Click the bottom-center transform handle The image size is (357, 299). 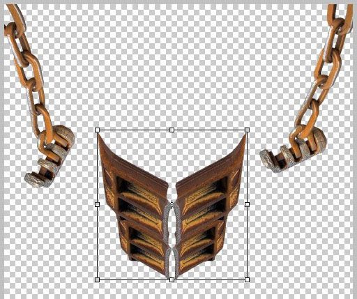coord(172,279)
